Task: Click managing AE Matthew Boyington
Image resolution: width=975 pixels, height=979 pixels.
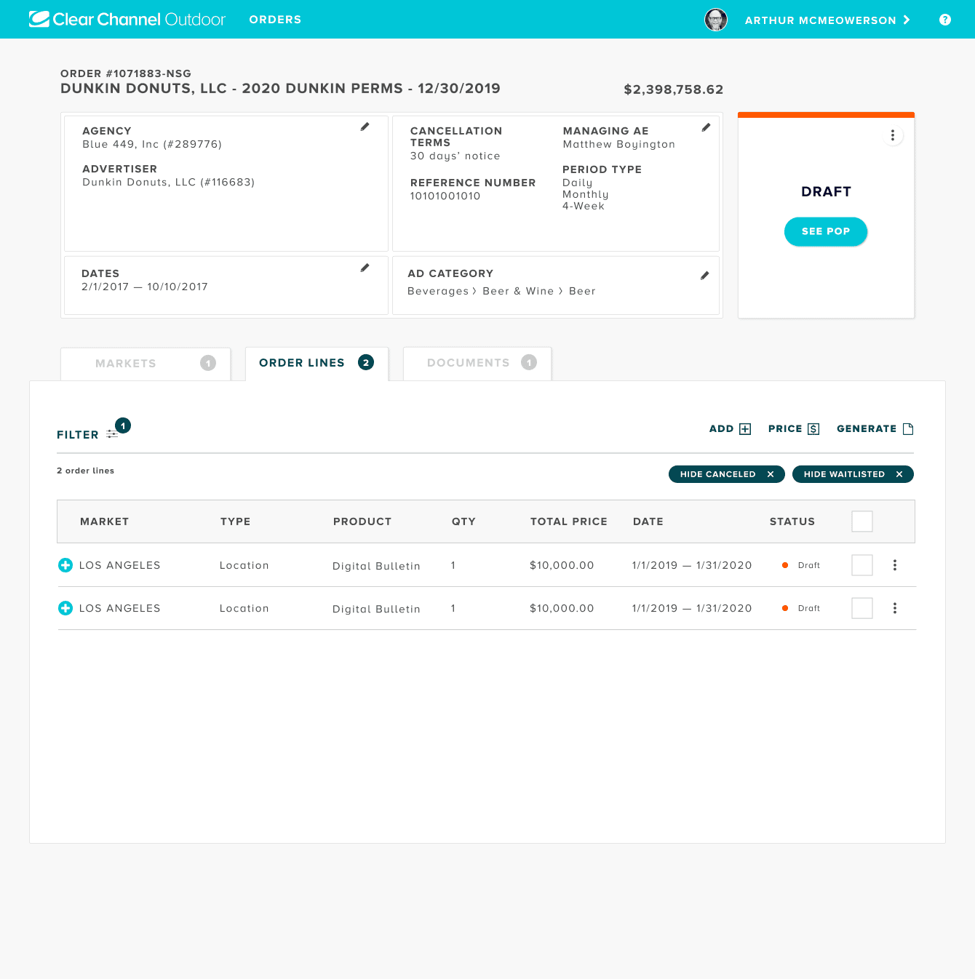Action: click(x=619, y=145)
